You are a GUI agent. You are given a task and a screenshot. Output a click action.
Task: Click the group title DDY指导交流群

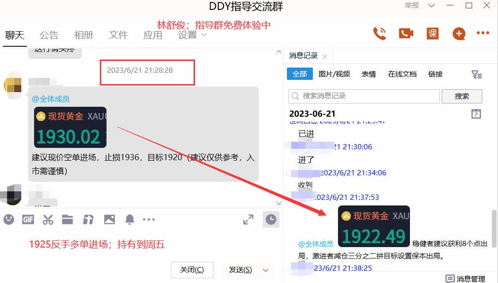click(246, 7)
